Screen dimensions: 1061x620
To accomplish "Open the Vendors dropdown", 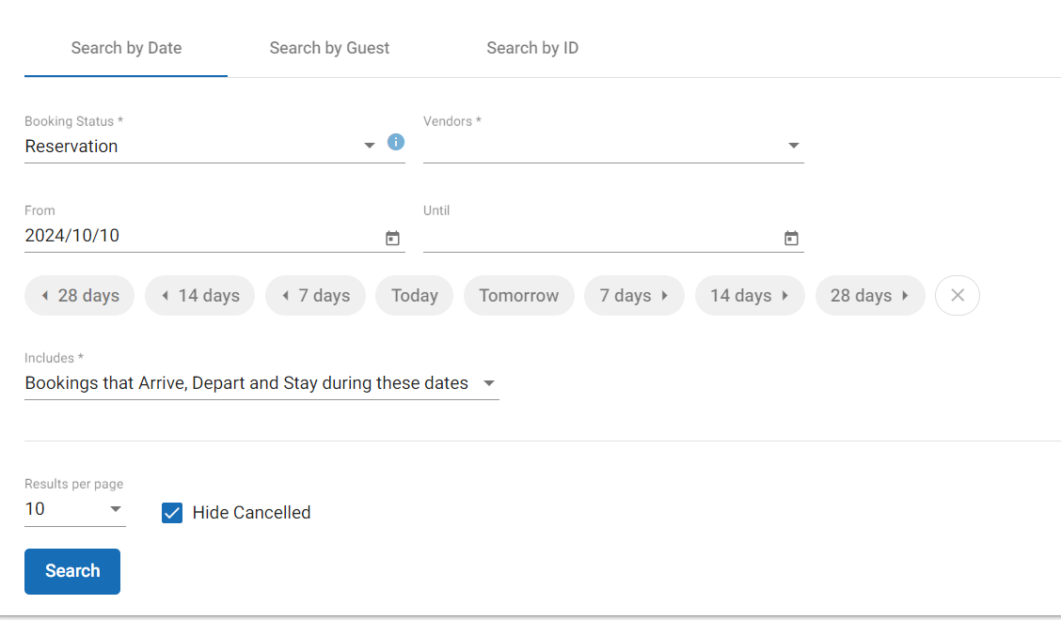I will tap(793, 147).
